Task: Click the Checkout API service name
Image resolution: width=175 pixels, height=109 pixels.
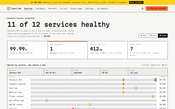Action: click(15, 80)
